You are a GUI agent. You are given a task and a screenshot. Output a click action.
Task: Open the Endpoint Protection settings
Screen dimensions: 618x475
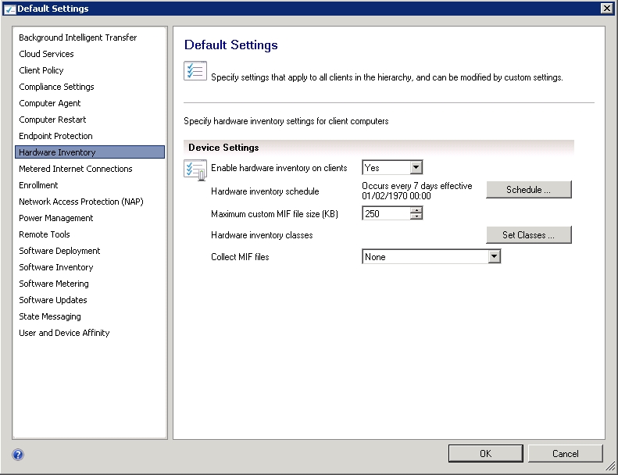click(55, 136)
